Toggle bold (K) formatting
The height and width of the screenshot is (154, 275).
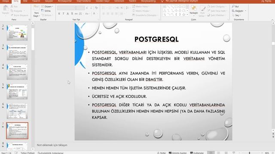tap(59, 14)
